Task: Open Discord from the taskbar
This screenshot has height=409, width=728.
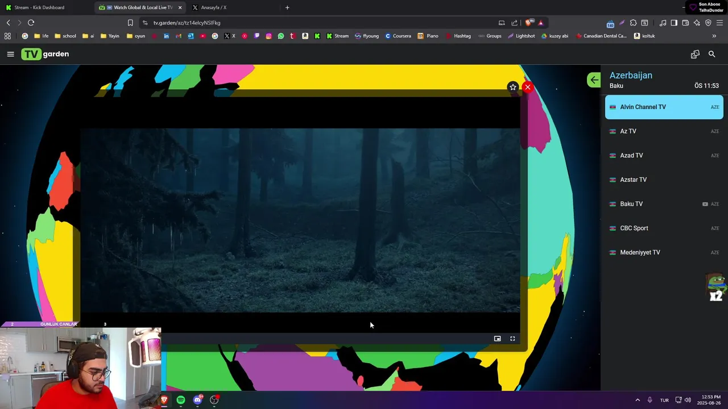Action: tap(197, 400)
